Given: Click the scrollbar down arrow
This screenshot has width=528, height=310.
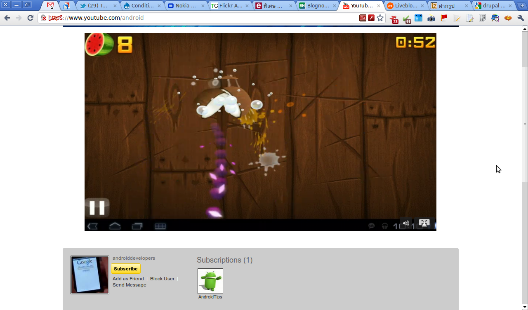Looking at the screenshot, I should coord(525,307).
